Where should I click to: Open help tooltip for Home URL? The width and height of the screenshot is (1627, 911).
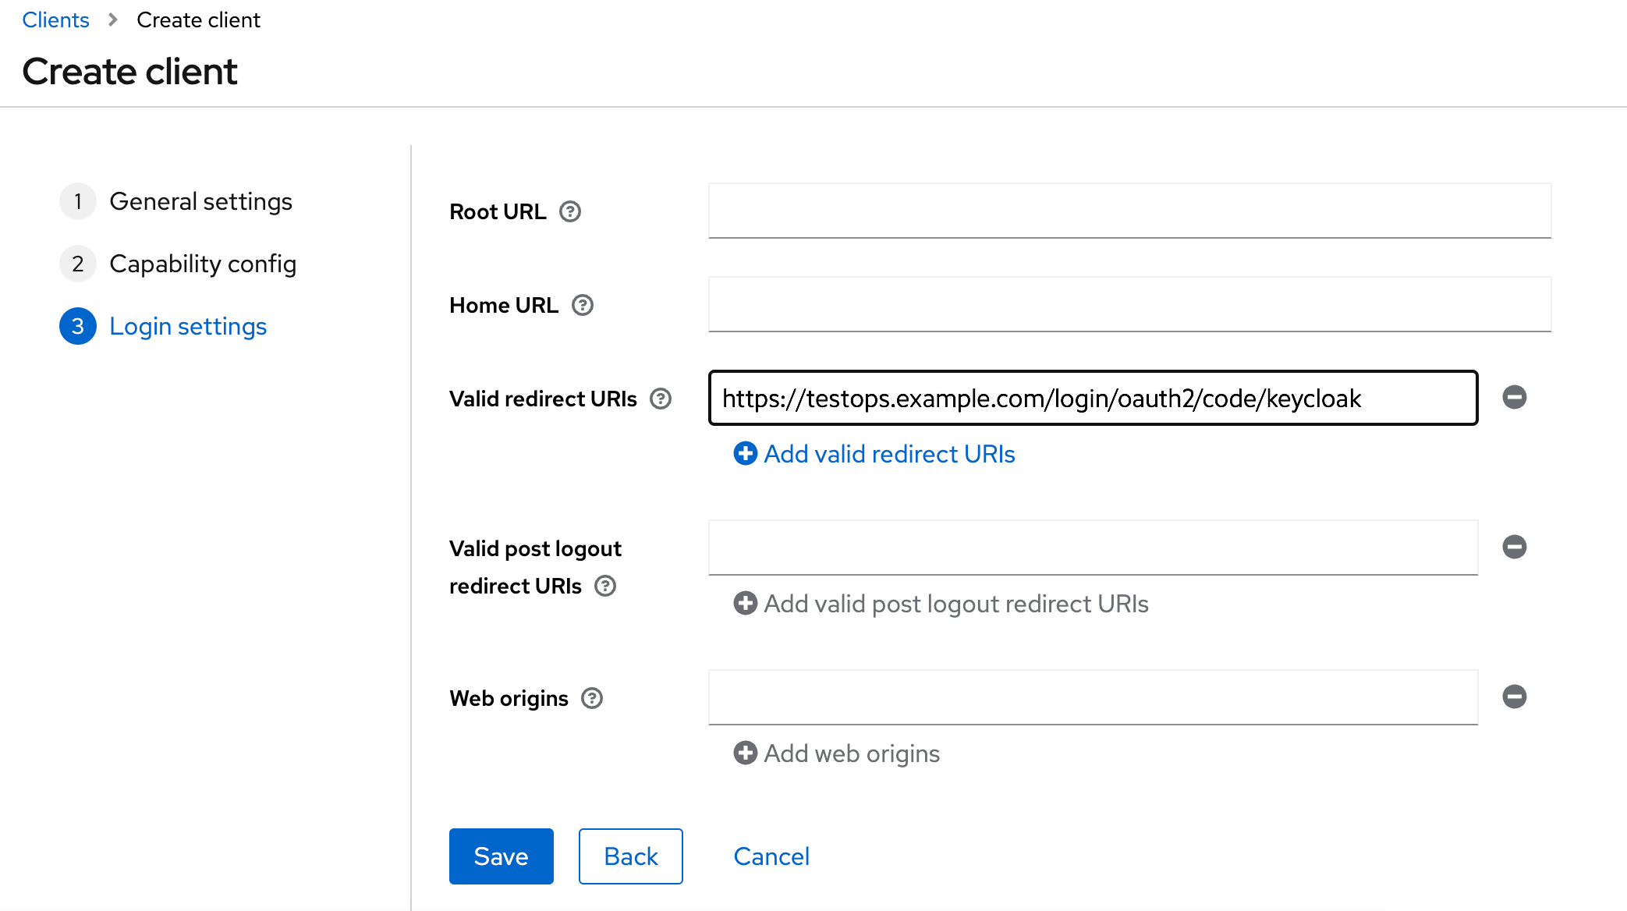(x=582, y=305)
